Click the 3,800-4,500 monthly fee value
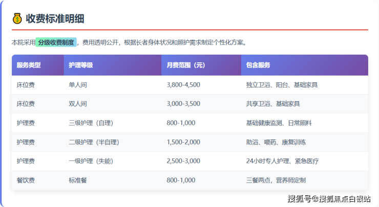The height and width of the screenshot is (207, 379). [x=183, y=85]
